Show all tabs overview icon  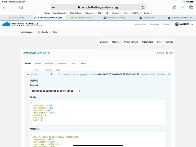pyautogui.click(x=191, y=7)
